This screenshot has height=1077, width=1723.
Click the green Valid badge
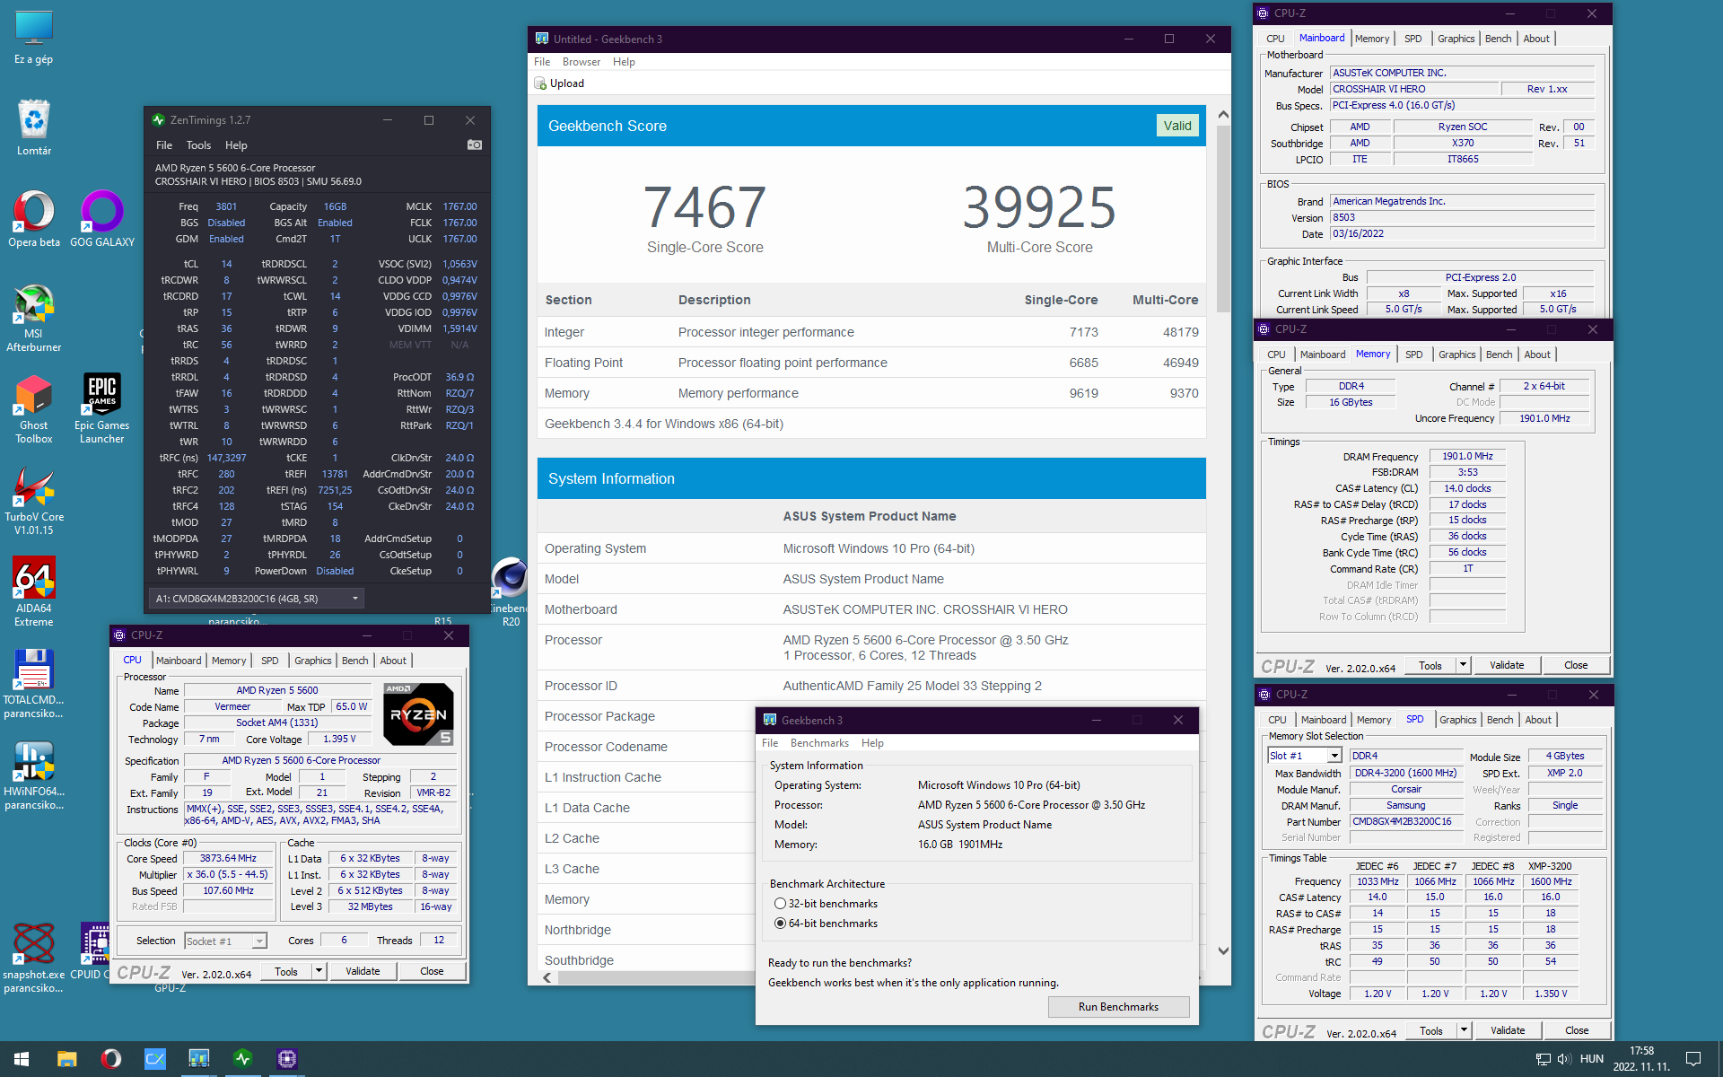(1177, 126)
